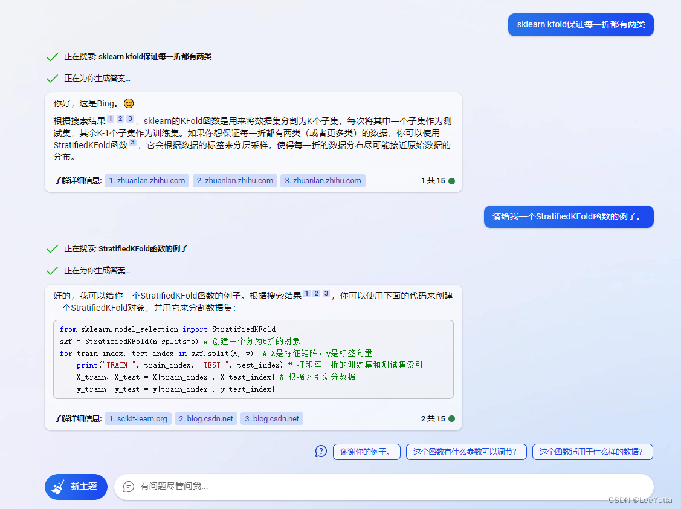Select the chip 这个函数适用于什么样的数据
681x509 pixels.
click(592, 452)
